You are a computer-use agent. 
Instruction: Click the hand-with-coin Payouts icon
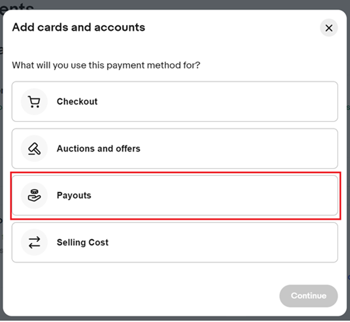pos(34,195)
